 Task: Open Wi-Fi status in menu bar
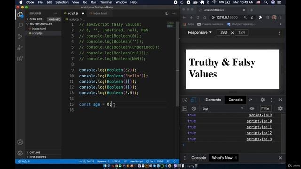pyautogui.click(x=214, y=2)
